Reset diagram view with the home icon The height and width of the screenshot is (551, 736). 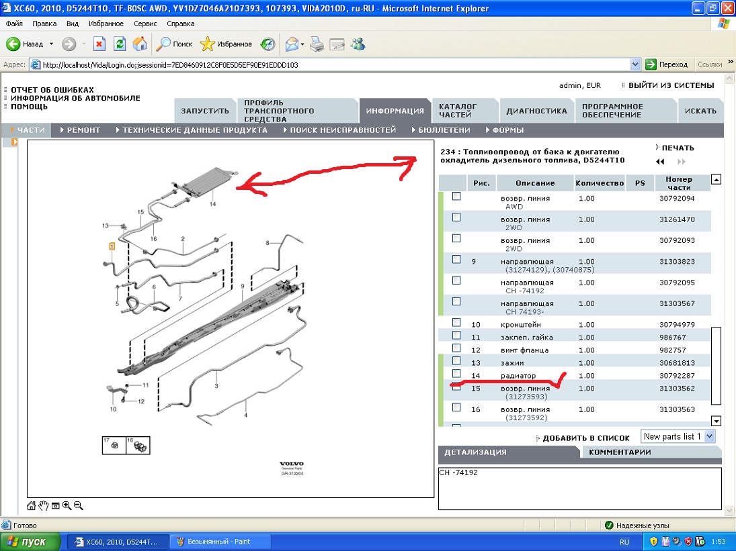pyautogui.click(x=32, y=505)
